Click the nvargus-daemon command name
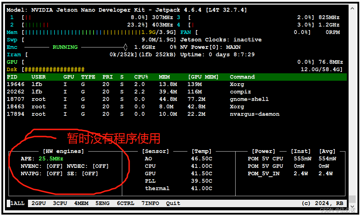Screen dimensions: 361x216 pos(254,114)
